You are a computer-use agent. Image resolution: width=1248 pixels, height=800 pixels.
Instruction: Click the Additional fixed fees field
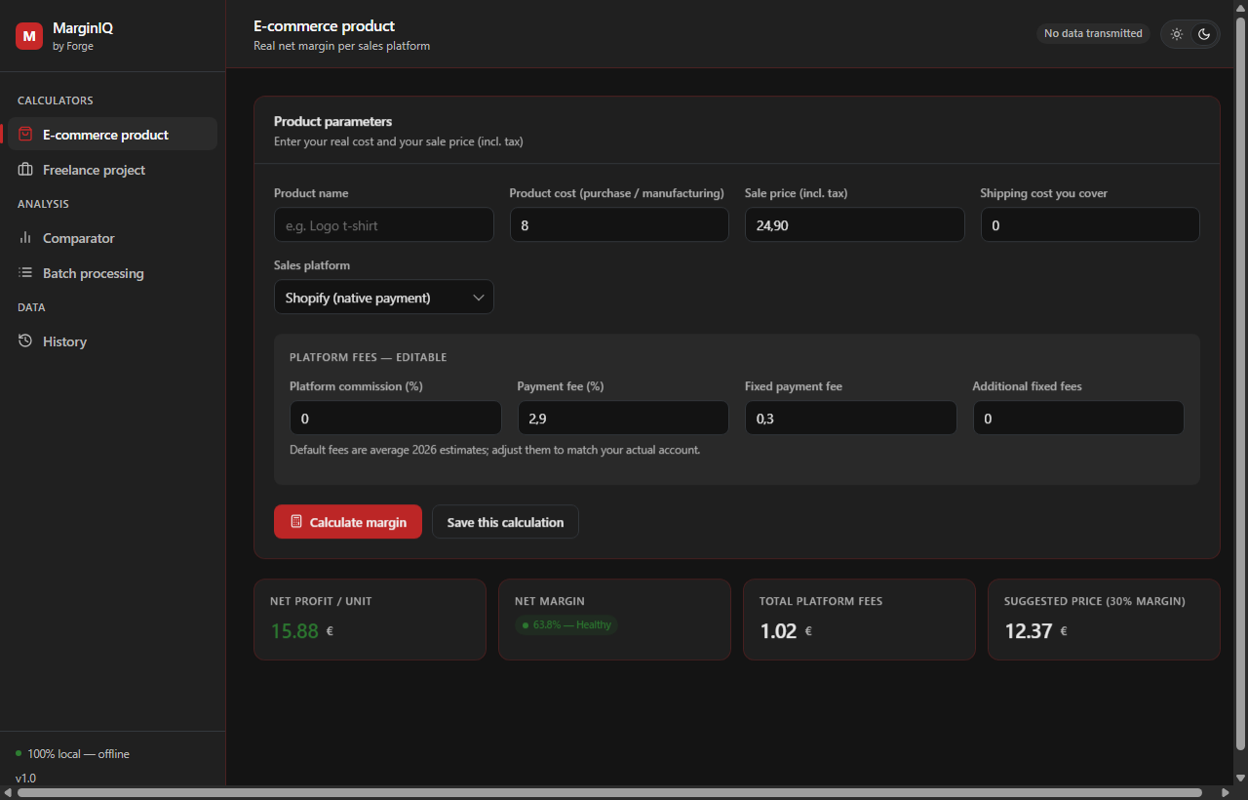[x=1078, y=418]
